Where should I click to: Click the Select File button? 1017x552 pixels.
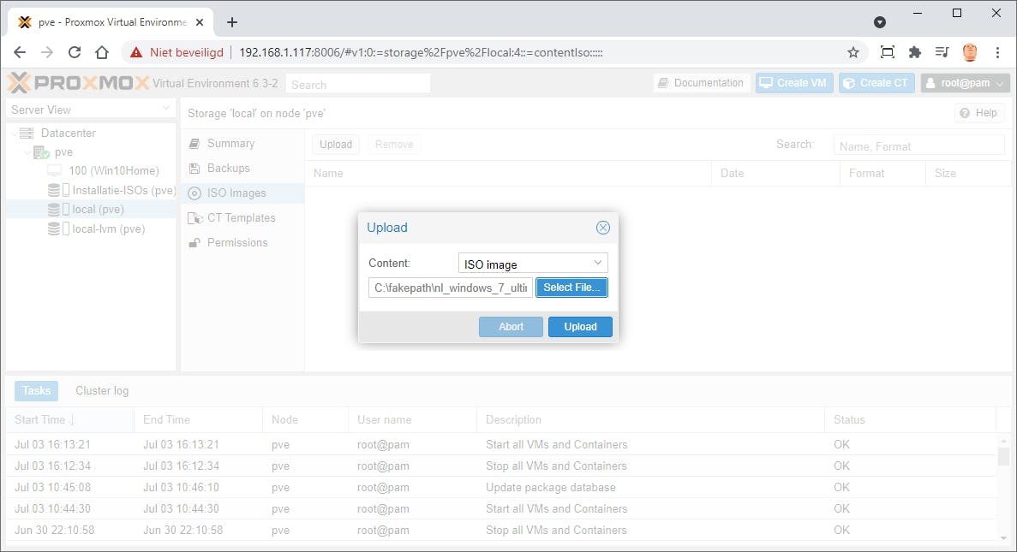pos(571,288)
